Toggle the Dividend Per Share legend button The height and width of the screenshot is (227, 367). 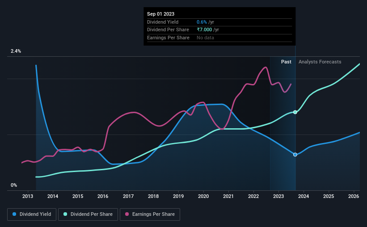coord(88,214)
